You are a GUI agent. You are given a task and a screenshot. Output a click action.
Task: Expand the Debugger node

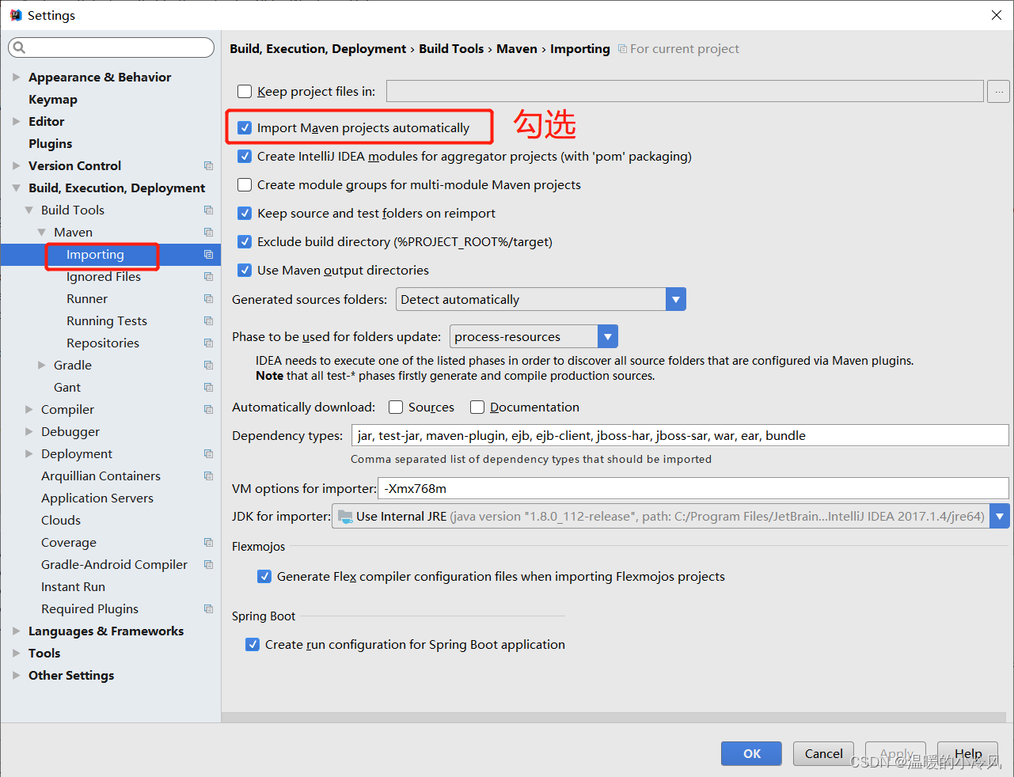[28, 431]
